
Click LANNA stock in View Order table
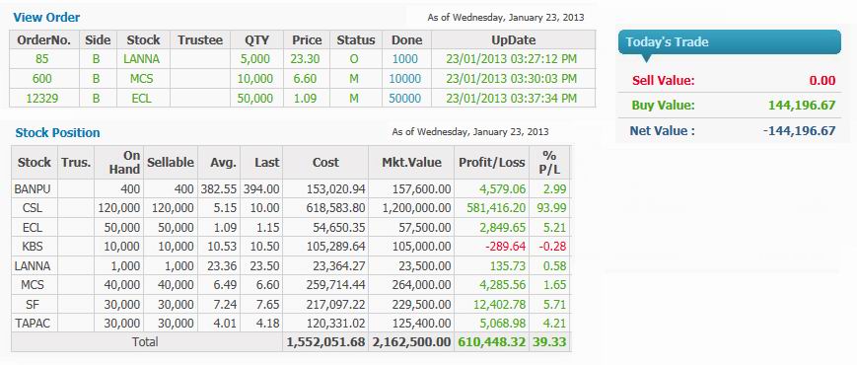(142, 59)
